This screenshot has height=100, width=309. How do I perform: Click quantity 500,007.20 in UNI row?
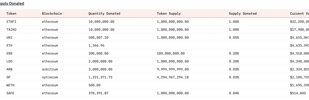point(98,38)
